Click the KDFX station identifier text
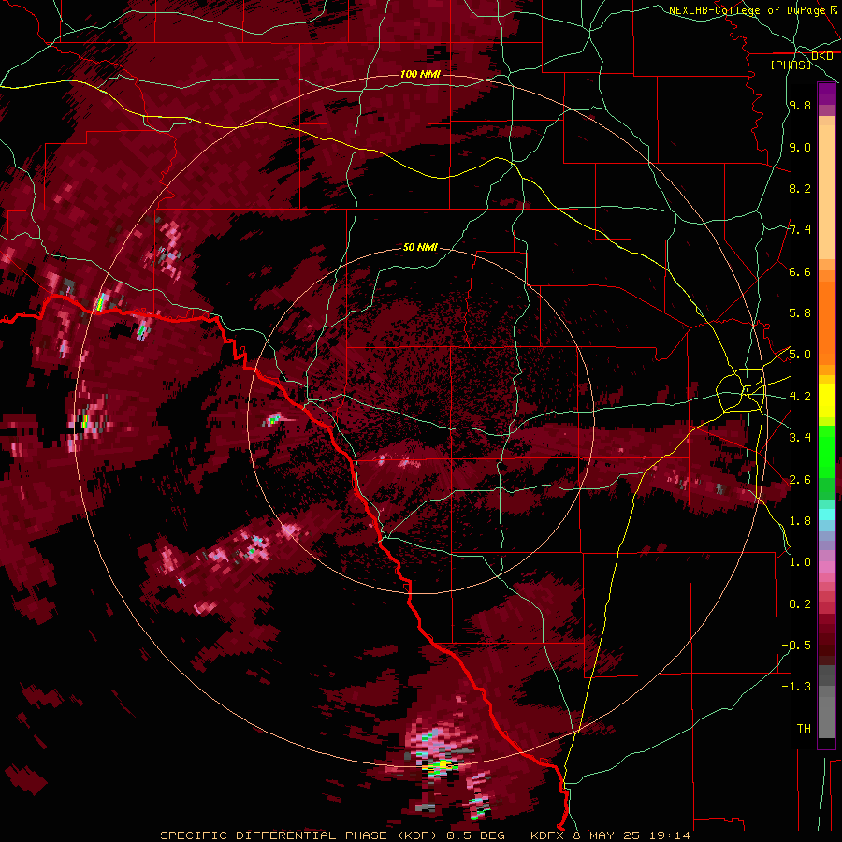This screenshot has height=842, width=842. tap(547, 835)
